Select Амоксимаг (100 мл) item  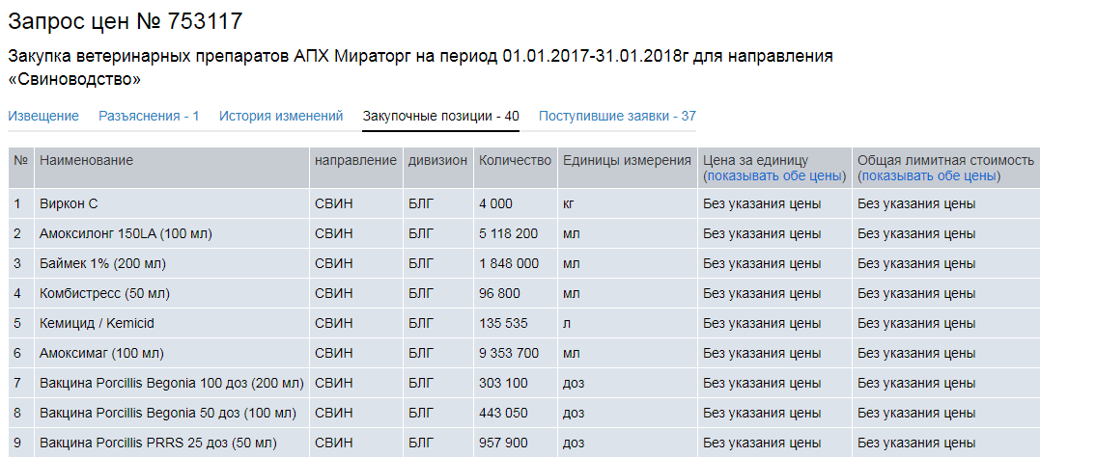click(102, 354)
